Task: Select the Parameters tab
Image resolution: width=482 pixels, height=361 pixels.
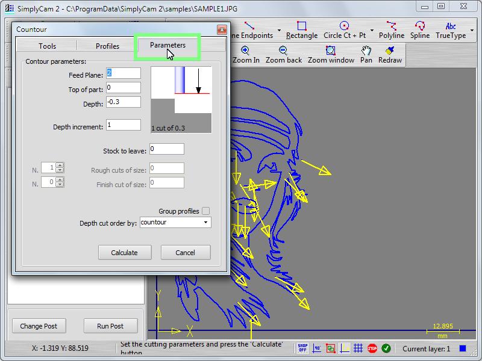Action: click(167, 45)
